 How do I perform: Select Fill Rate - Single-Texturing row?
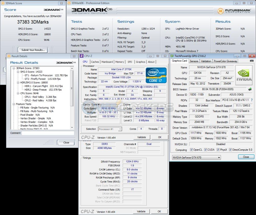(37, 108)
